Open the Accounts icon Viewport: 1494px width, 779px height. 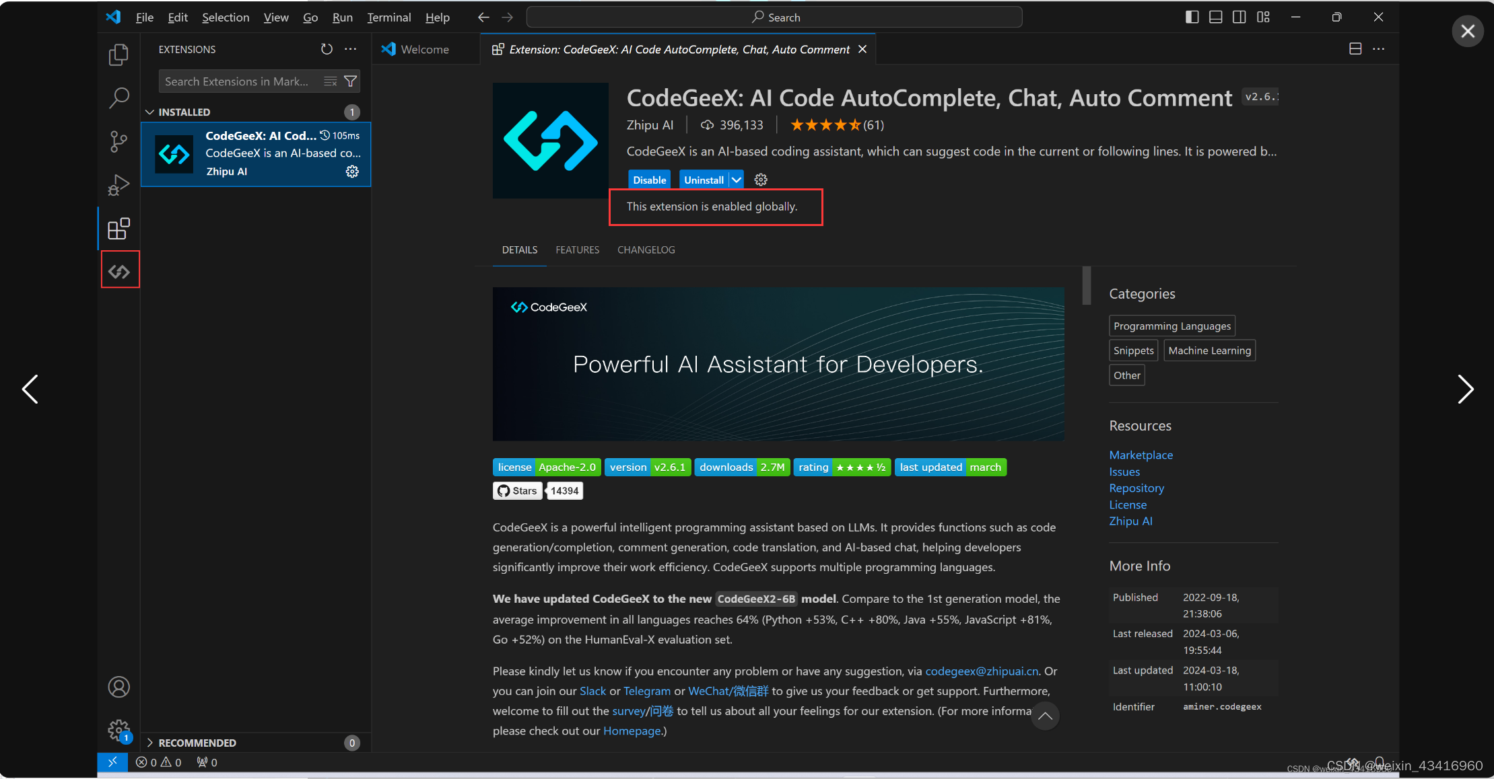point(118,687)
